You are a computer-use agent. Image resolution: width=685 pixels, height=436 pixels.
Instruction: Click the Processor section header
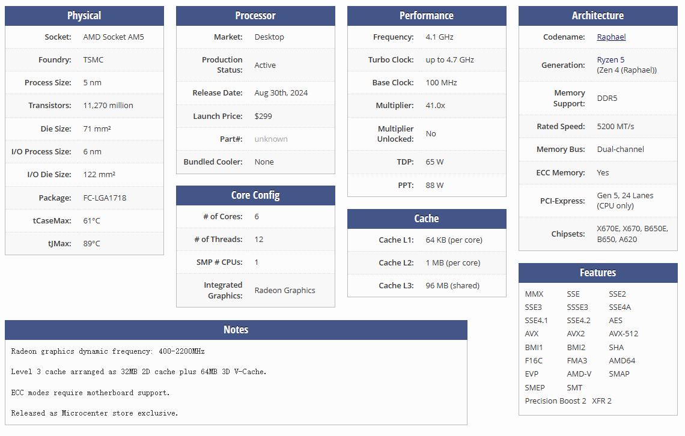pos(255,16)
